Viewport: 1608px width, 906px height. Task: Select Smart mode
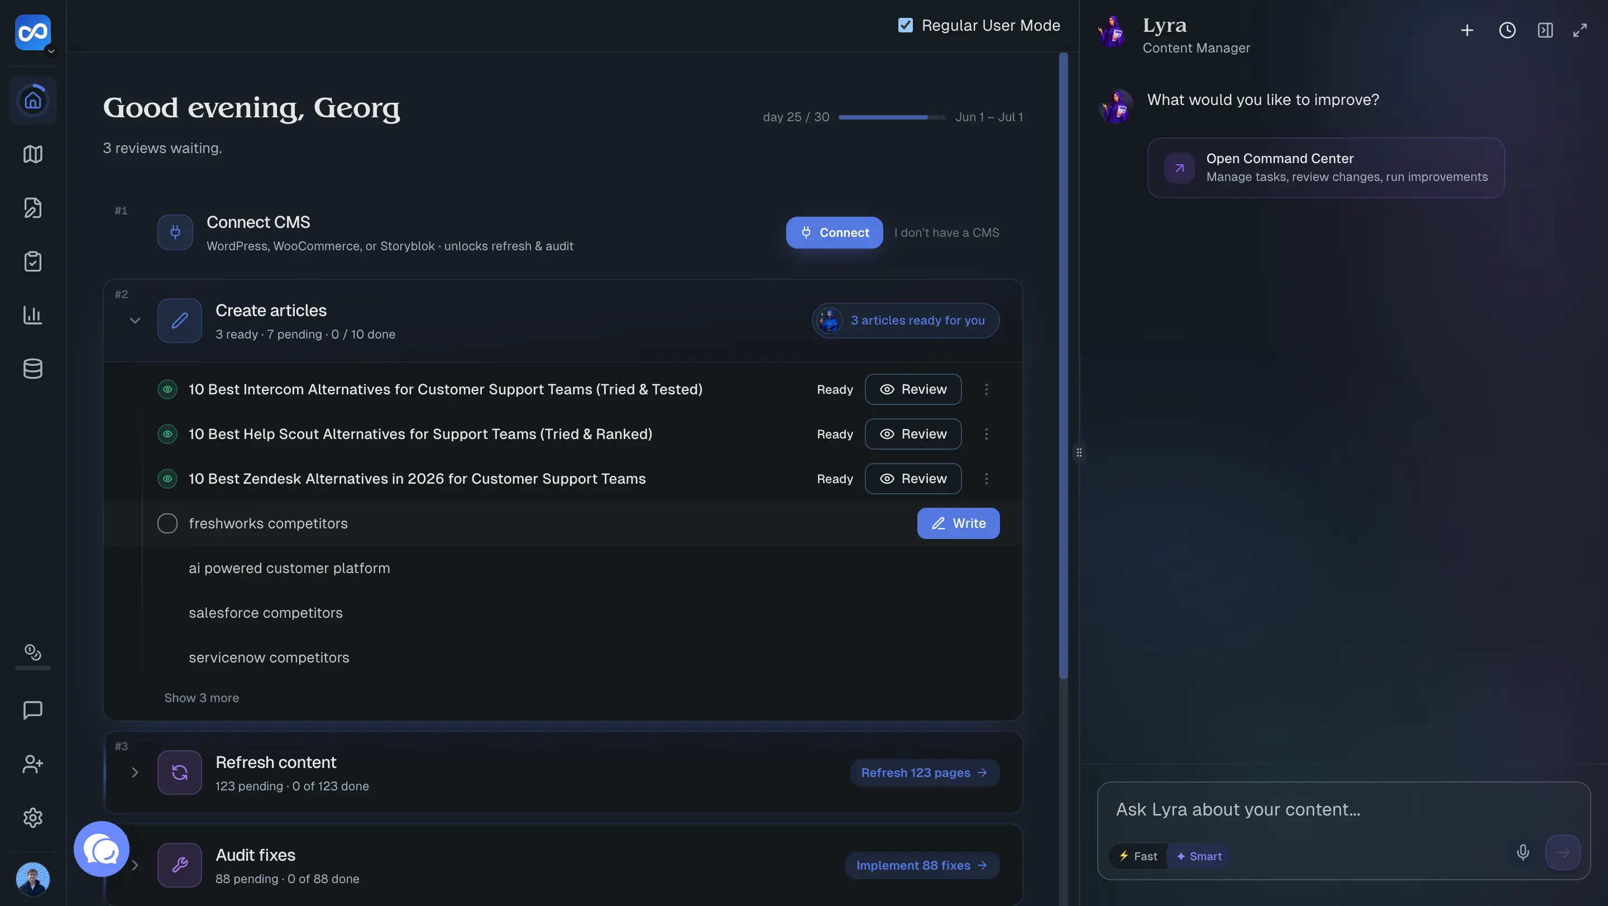click(1199, 856)
